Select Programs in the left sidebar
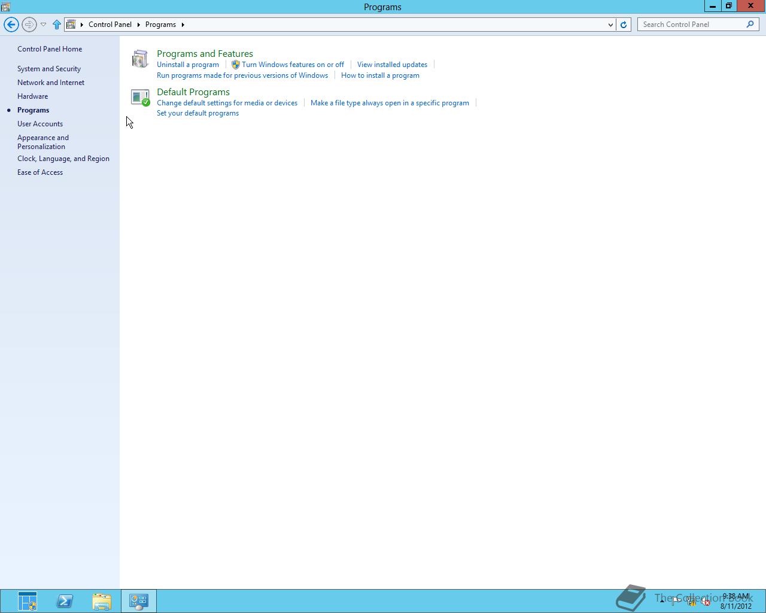766x613 pixels. pos(34,110)
